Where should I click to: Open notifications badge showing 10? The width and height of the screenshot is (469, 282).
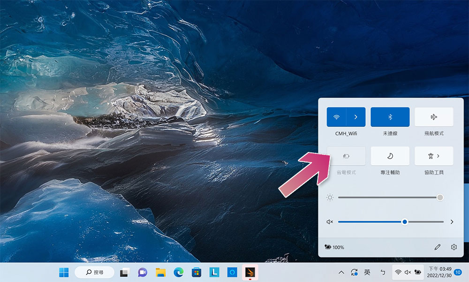tap(458, 272)
